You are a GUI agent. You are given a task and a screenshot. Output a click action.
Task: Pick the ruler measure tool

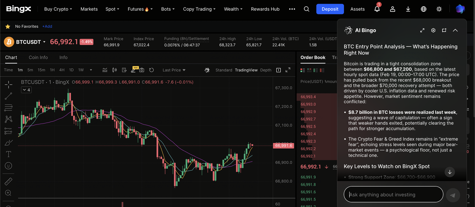pos(8,181)
